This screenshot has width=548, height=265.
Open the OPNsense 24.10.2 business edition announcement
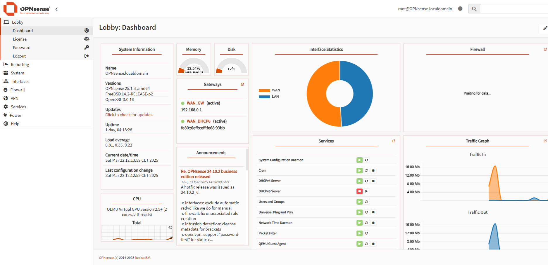209,174
